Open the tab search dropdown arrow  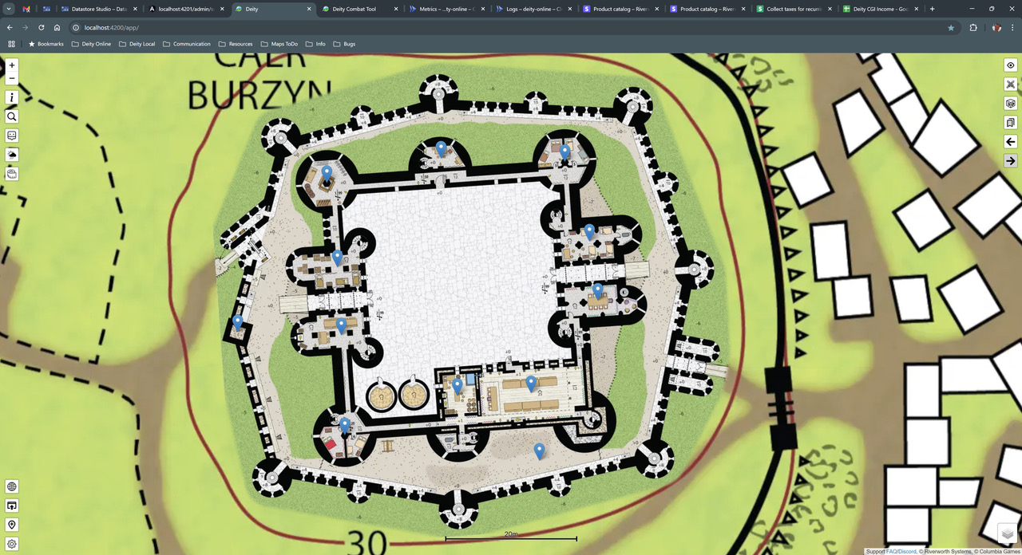click(7, 9)
